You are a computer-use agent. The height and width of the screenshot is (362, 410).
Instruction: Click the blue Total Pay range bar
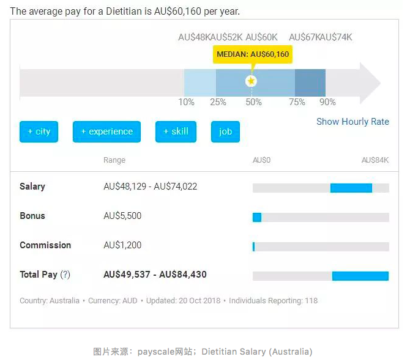click(x=360, y=276)
